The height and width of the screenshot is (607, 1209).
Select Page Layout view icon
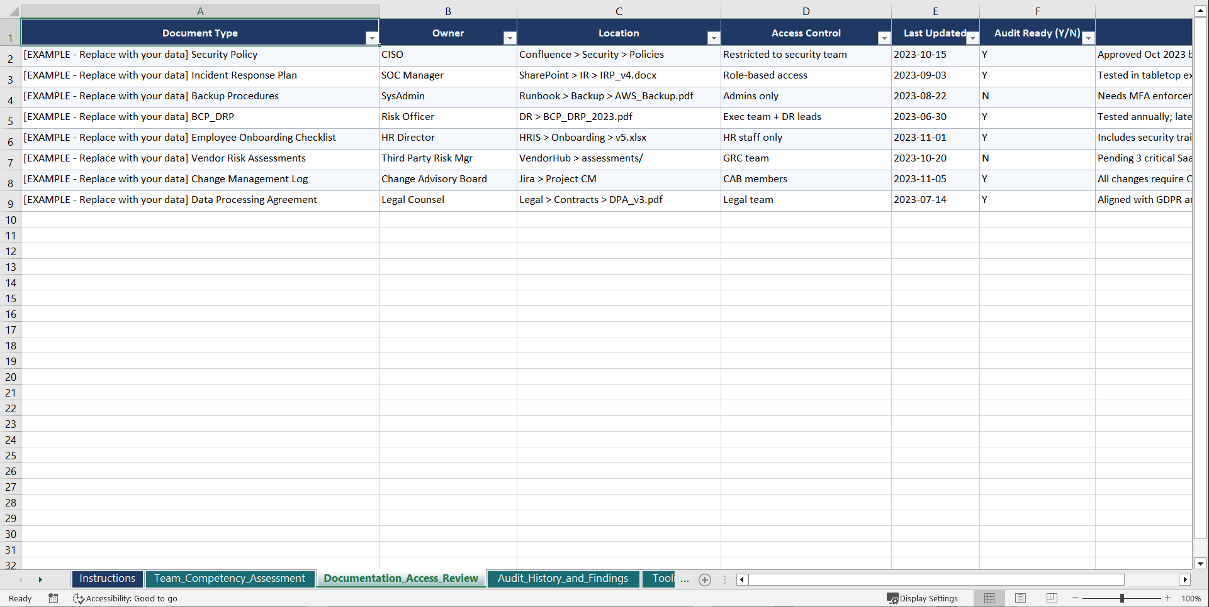tap(1020, 598)
